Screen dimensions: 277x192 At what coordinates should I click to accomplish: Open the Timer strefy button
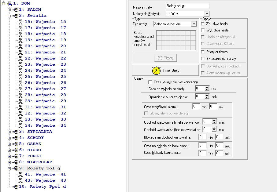click(165, 70)
